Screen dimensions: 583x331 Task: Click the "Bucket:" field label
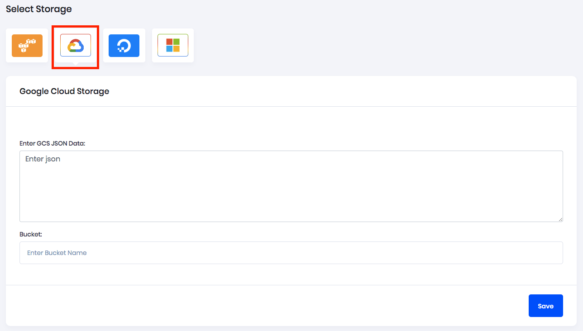pyautogui.click(x=31, y=234)
